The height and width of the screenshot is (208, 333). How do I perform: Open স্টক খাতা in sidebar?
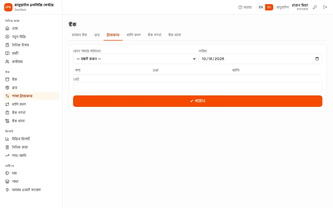tap(31, 121)
